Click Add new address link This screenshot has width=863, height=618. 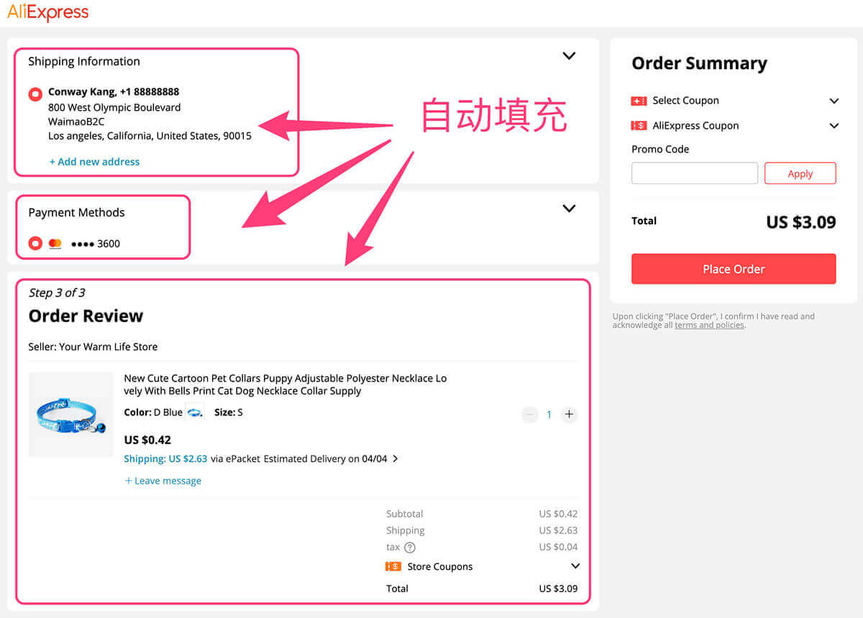(x=94, y=162)
